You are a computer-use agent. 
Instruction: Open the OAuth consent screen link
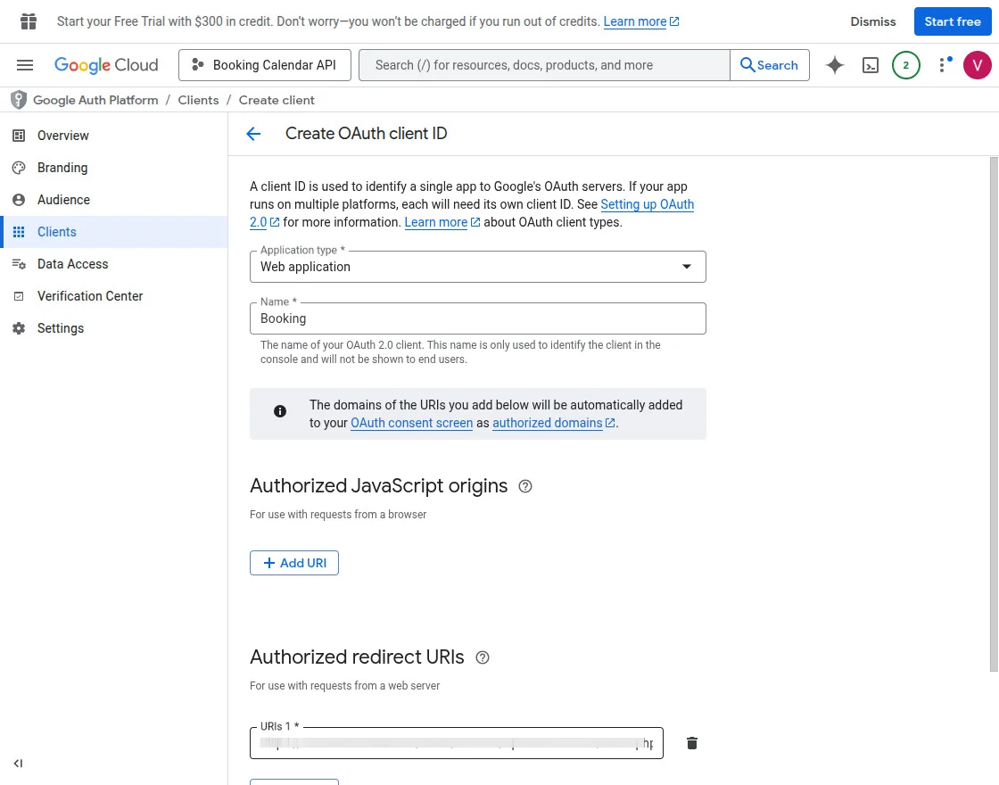[x=411, y=423]
